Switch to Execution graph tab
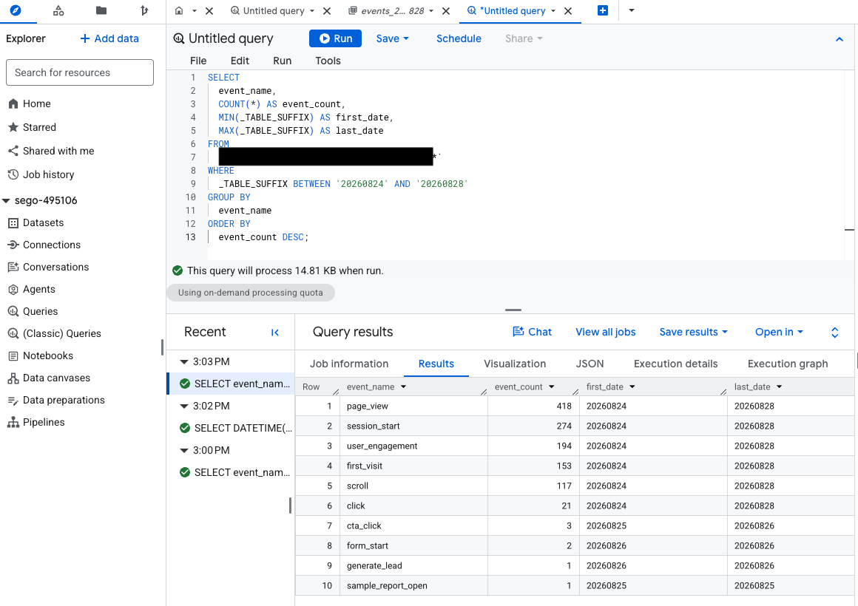Screen dimensions: 858x606 click(x=788, y=364)
